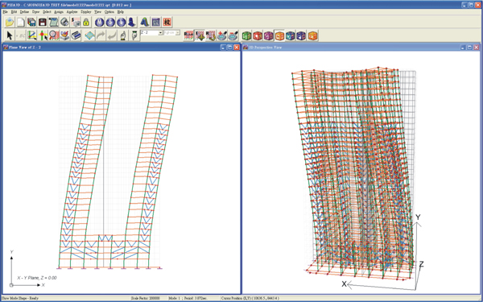Open the Display menu

pyautogui.click(x=86, y=12)
